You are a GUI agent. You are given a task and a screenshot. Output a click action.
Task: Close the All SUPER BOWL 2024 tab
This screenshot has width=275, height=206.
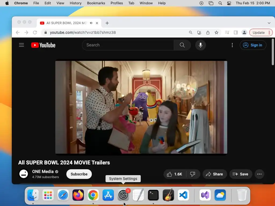click(97, 23)
